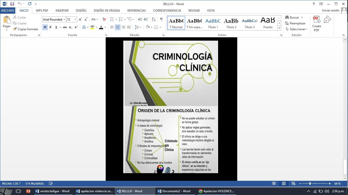Image resolution: width=348 pixels, height=195 pixels.
Task: Open ribbon display options
Action: [x=321, y=4]
